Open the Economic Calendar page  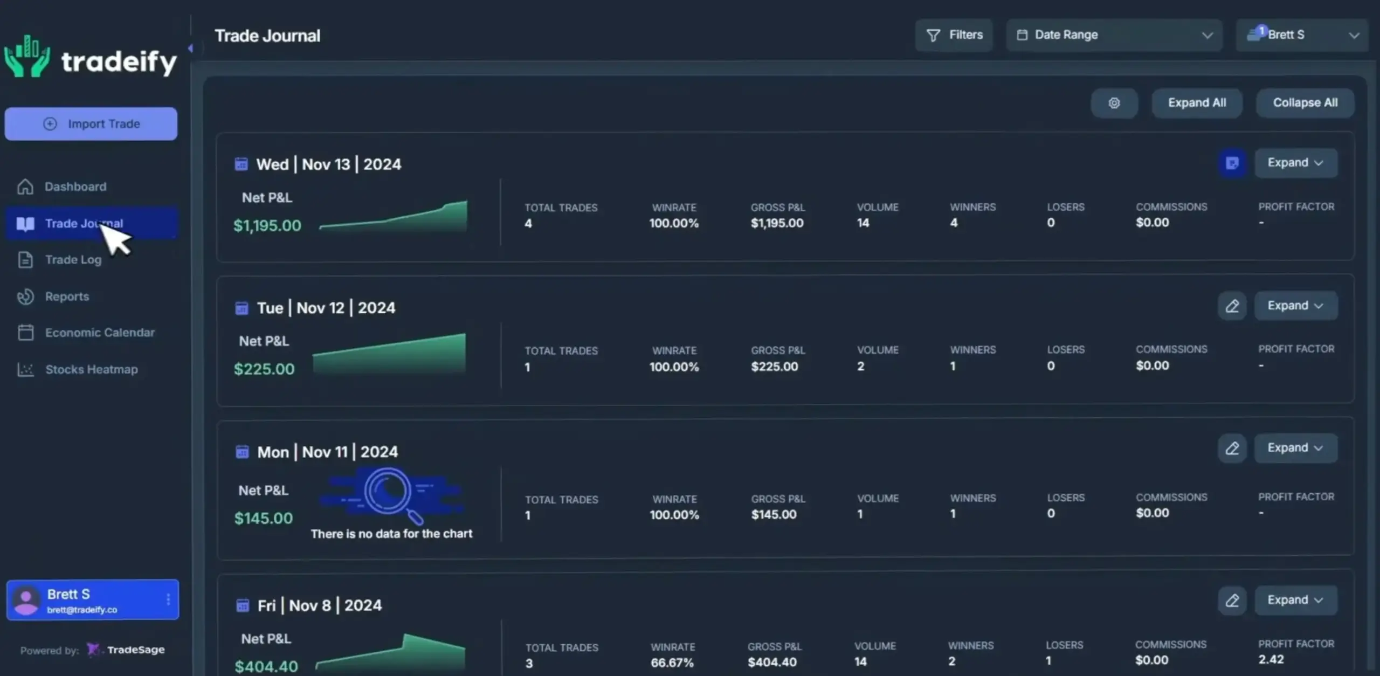[99, 333]
